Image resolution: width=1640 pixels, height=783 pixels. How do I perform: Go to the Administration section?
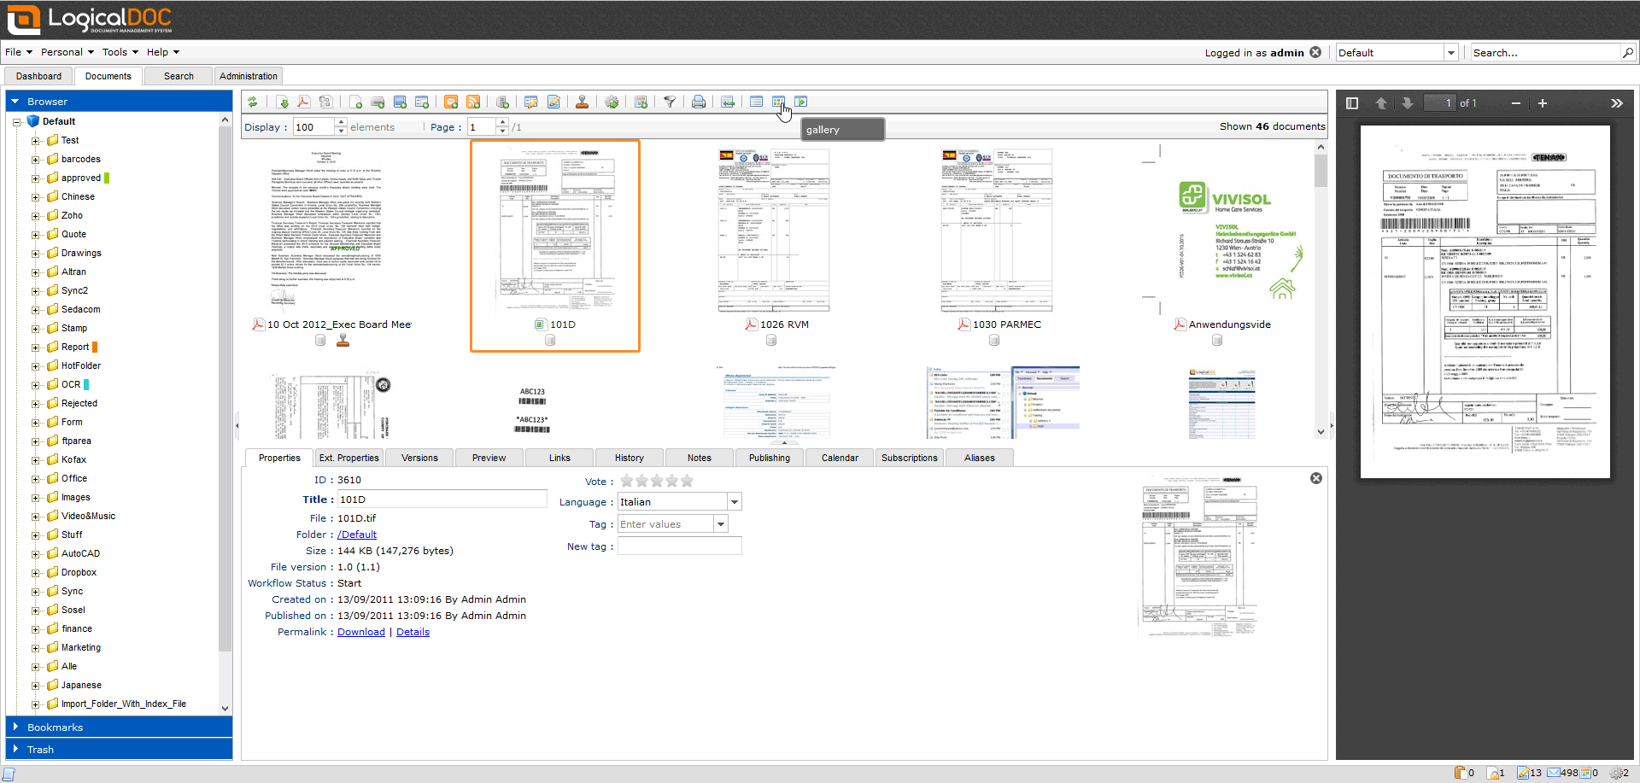tap(248, 76)
